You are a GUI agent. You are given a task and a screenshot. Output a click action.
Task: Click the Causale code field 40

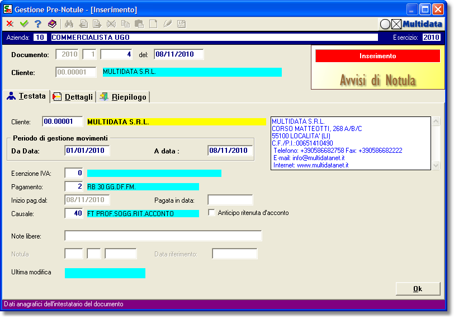coord(74,213)
